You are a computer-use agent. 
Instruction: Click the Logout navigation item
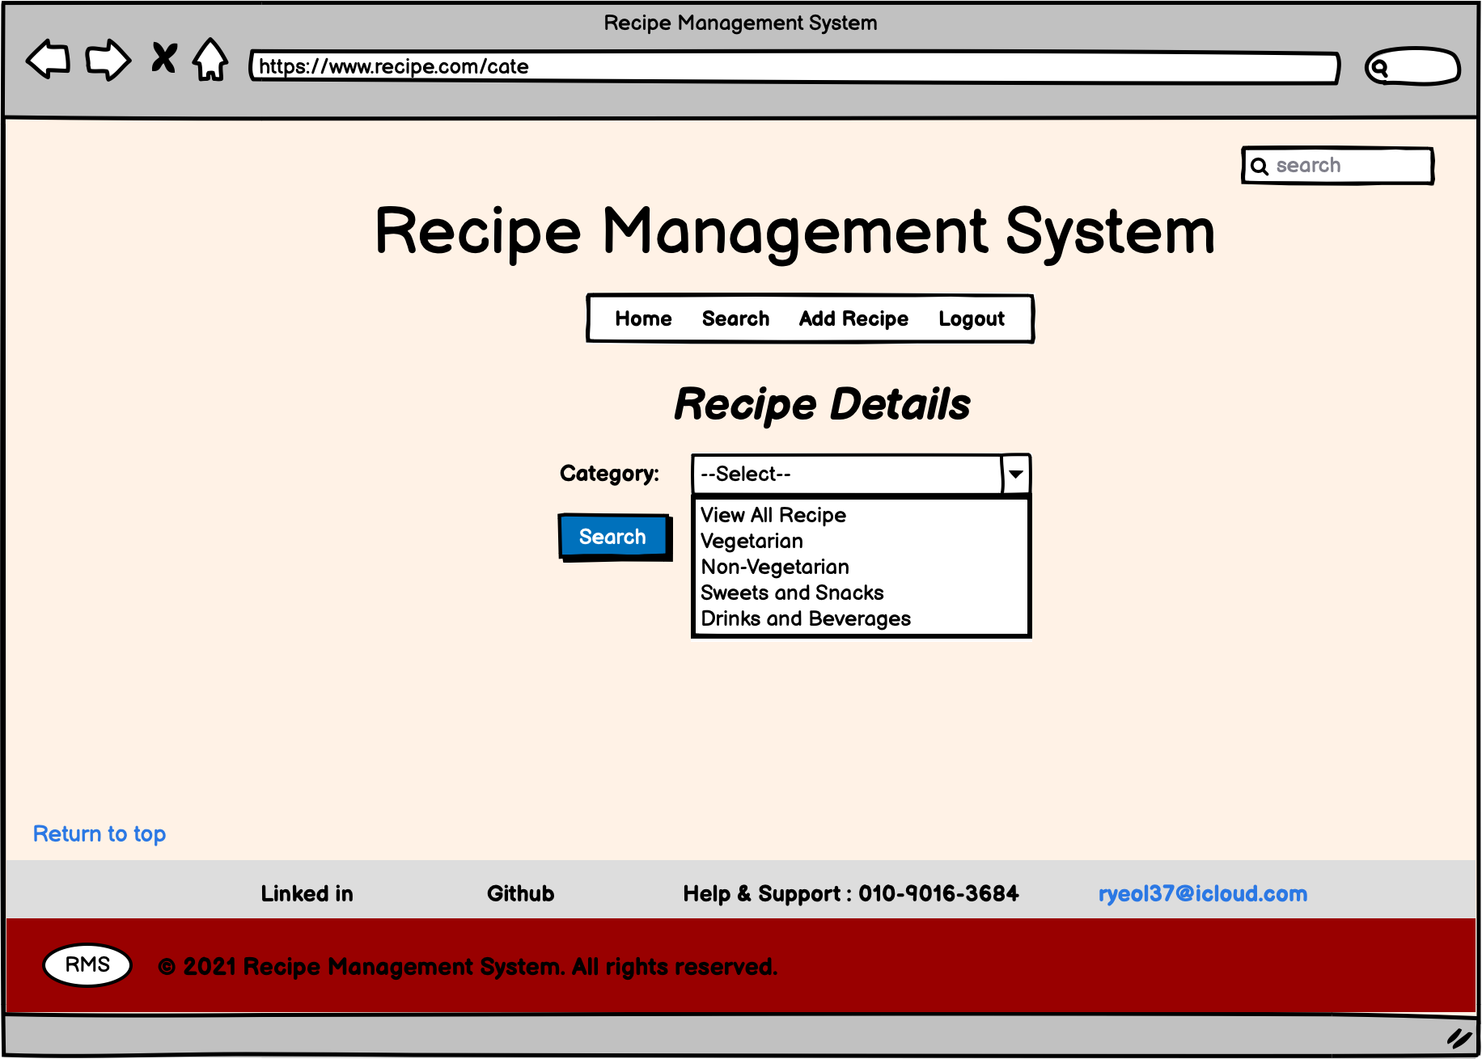point(972,319)
